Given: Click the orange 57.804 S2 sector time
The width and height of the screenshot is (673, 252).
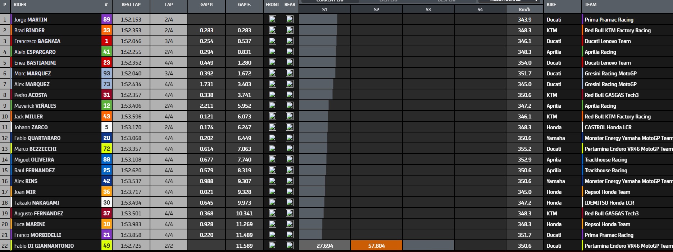Looking at the screenshot, I should (x=377, y=246).
